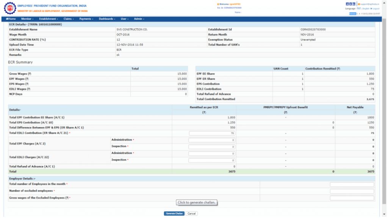Click the Twitter social media icon
The height and width of the screenshot is (220, 388).
350,4
